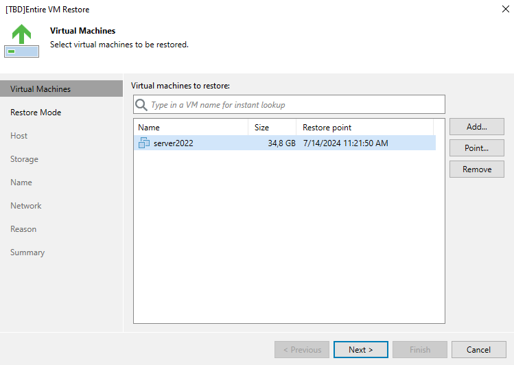Remove the selected VM from list

(477, 169)
